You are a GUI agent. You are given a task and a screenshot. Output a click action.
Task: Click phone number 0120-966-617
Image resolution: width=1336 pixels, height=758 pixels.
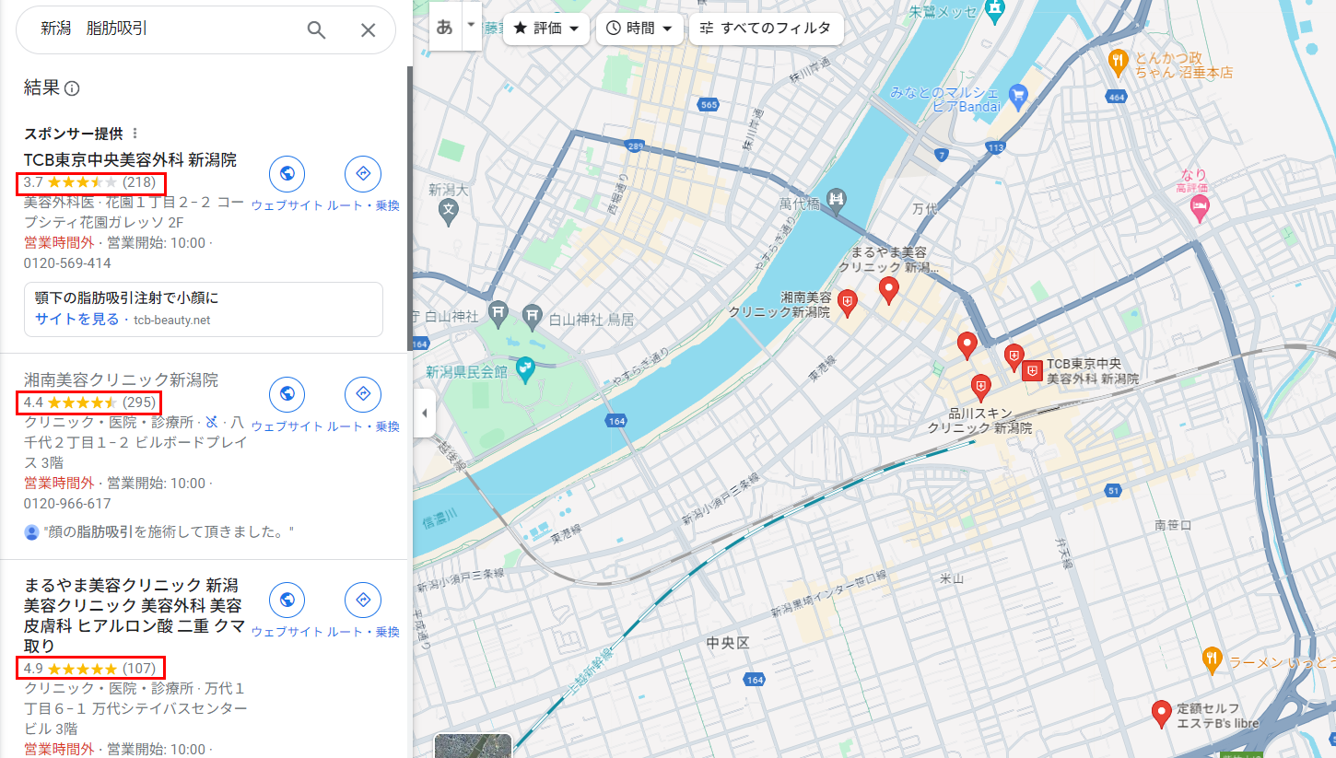tap(67, 504)
